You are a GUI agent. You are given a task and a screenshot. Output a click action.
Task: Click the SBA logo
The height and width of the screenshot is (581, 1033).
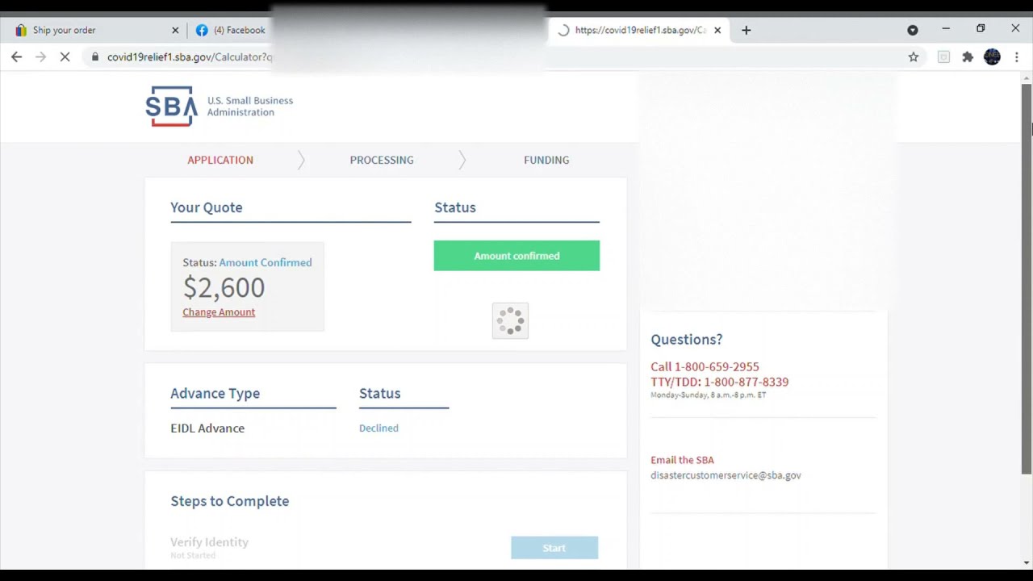click(219, 107)
